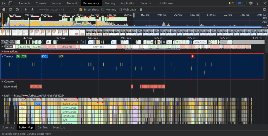Close DevTools with the X icon
Screen dimensions: 268x136
click(264, 3)
